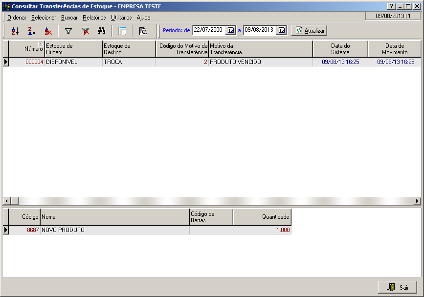Screen dimensions: 424x297
Task: Clear filter using the crossed funnel icon
Action: pyautogui.click(x=85, y=31)
